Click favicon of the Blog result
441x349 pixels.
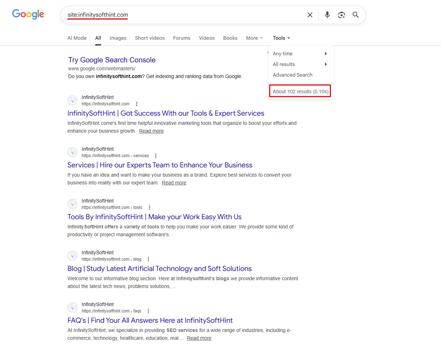pos(72,256)
